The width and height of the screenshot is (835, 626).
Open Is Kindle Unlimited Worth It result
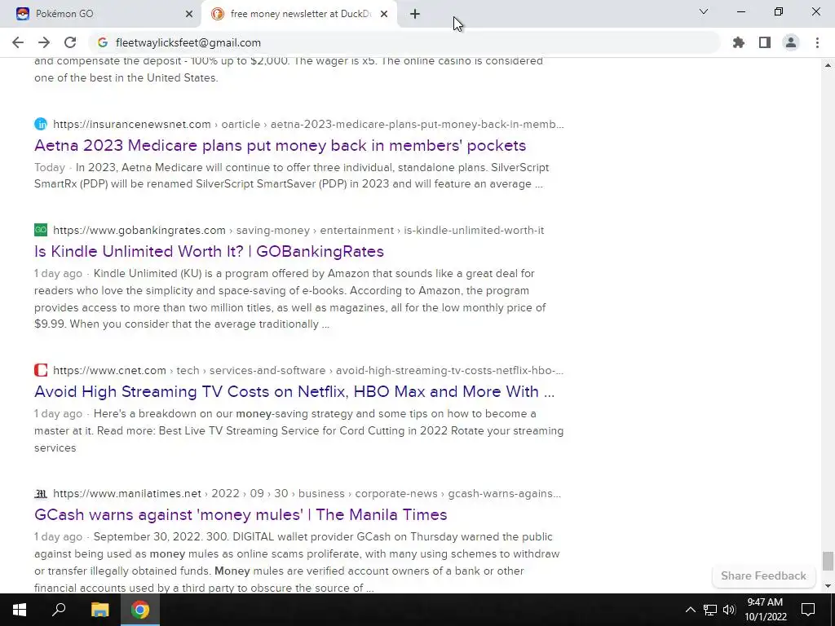click(x=209, y=251)
